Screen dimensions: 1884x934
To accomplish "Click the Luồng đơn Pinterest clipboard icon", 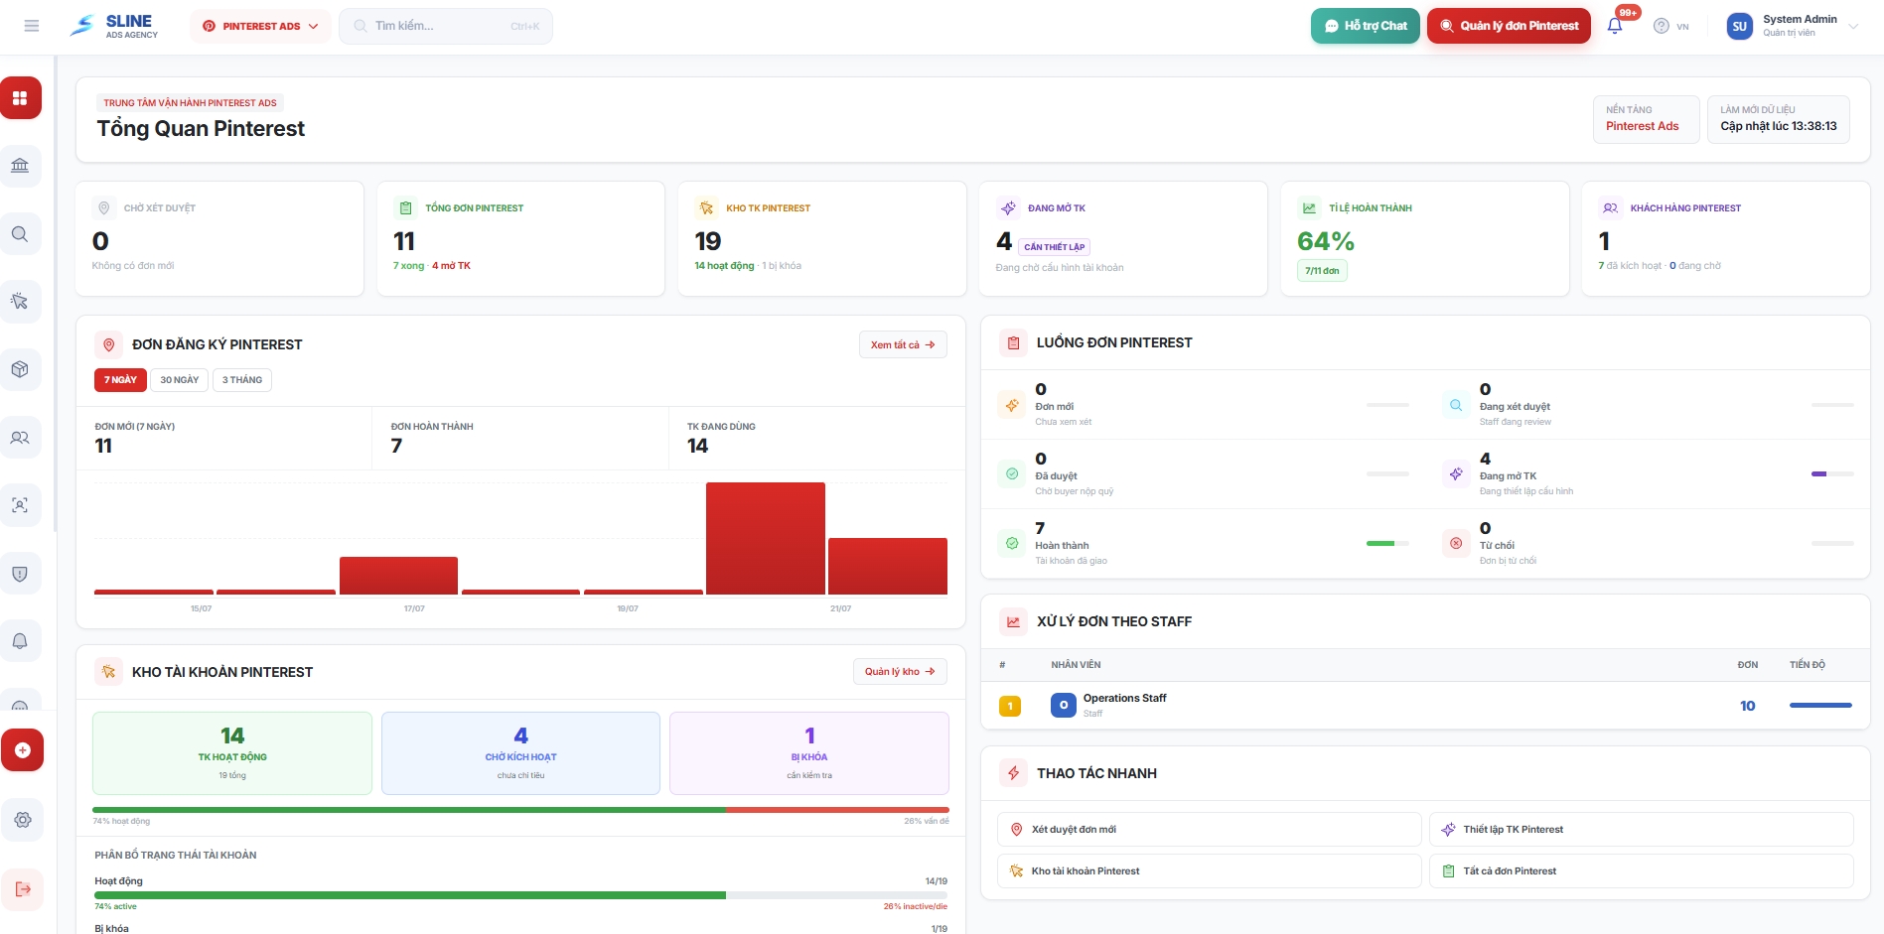I will click(x=1013, y=342).
